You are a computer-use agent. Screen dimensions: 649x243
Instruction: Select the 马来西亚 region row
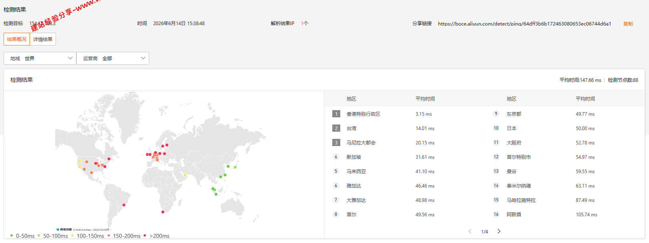[404, 172]
